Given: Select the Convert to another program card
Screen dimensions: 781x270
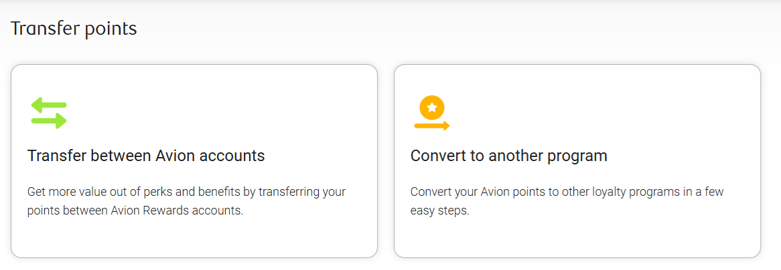Looking at the screenshot, I should click(x=577, y=161).
